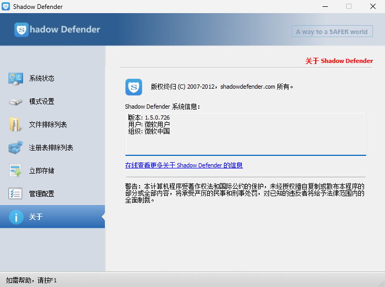Click the title bar Shadow Defender app icon
The height and width of the screenshot is (287, 385).
(6, 6)
